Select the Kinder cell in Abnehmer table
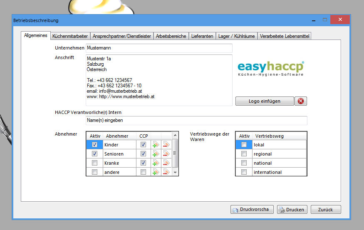 119,145
